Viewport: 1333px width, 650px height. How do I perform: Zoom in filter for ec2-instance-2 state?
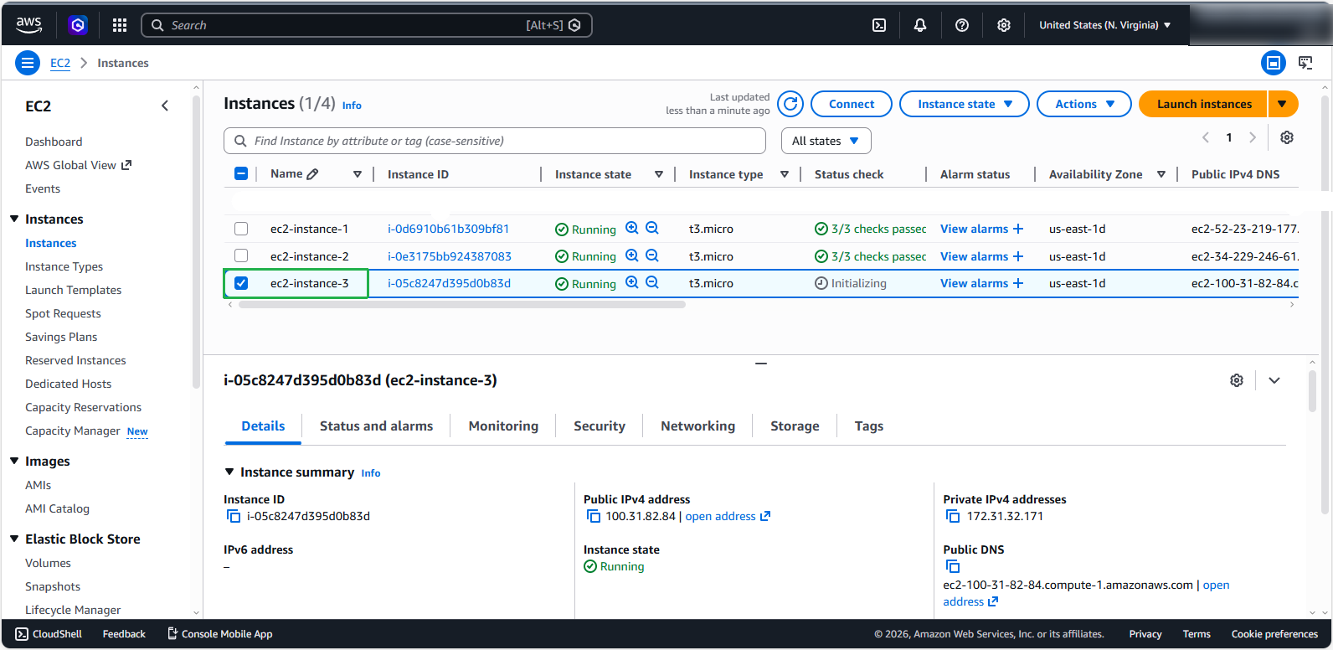[632, 255]
